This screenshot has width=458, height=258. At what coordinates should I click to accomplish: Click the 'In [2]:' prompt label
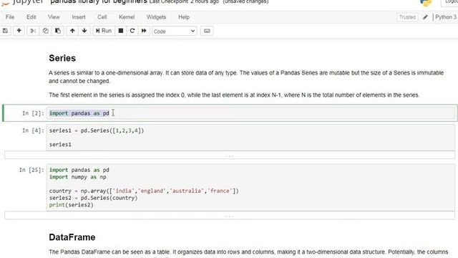click(33, 113)
